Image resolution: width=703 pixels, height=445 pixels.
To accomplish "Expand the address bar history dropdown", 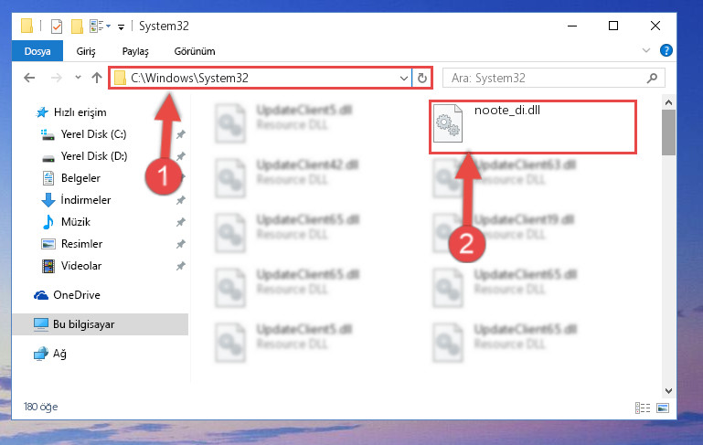I will pos(403,79).
